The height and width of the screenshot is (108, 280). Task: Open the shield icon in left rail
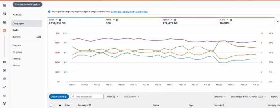[4, 70]
